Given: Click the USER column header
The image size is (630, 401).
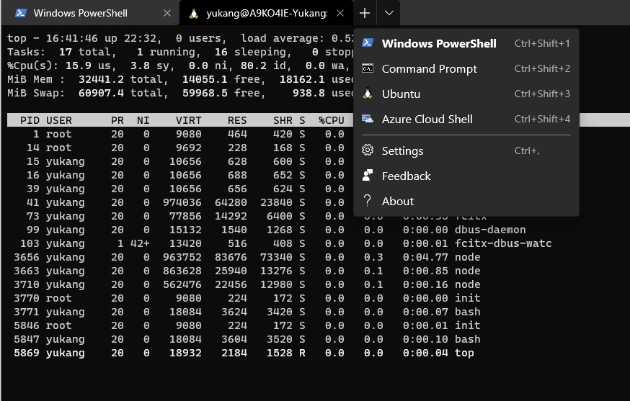Looking at the screenshot, I should [x=59, y=120].
